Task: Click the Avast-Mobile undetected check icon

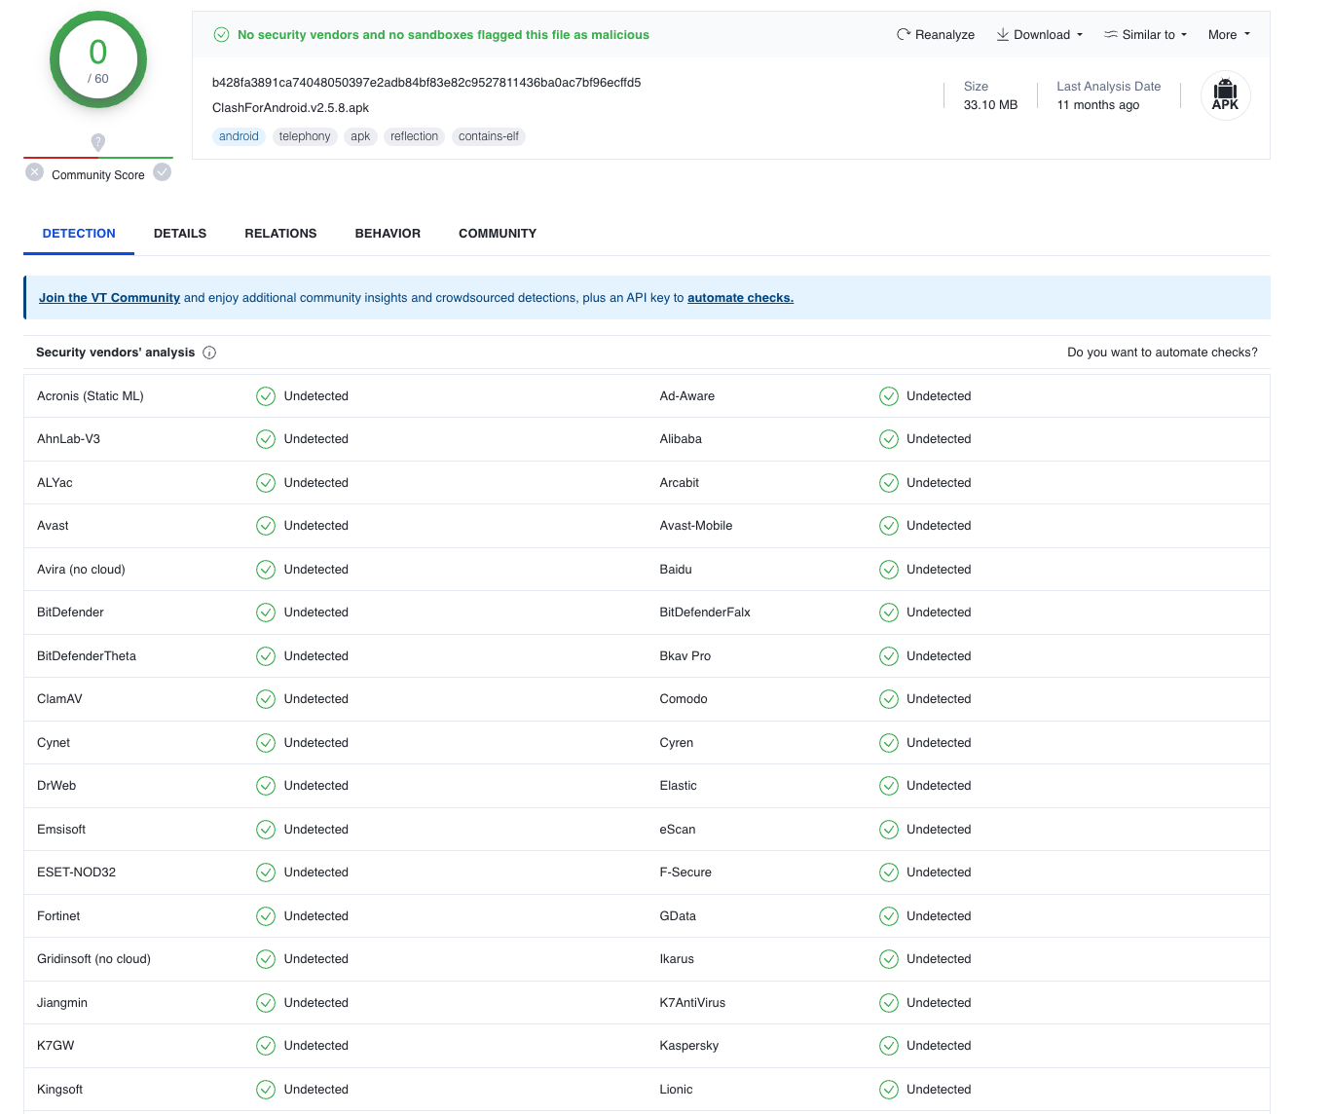Action: 889,526
